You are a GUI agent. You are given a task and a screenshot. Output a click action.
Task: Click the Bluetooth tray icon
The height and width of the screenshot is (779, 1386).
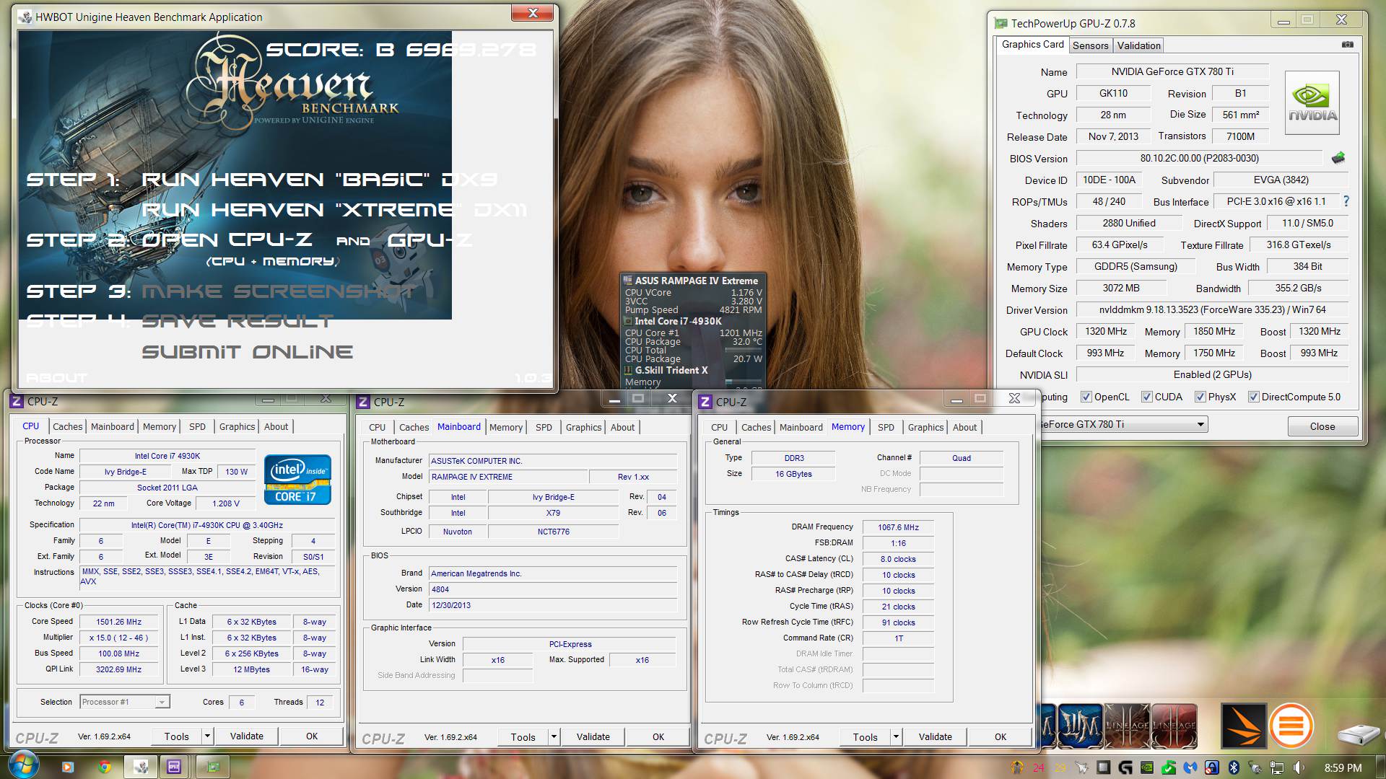click(1234, 767)
